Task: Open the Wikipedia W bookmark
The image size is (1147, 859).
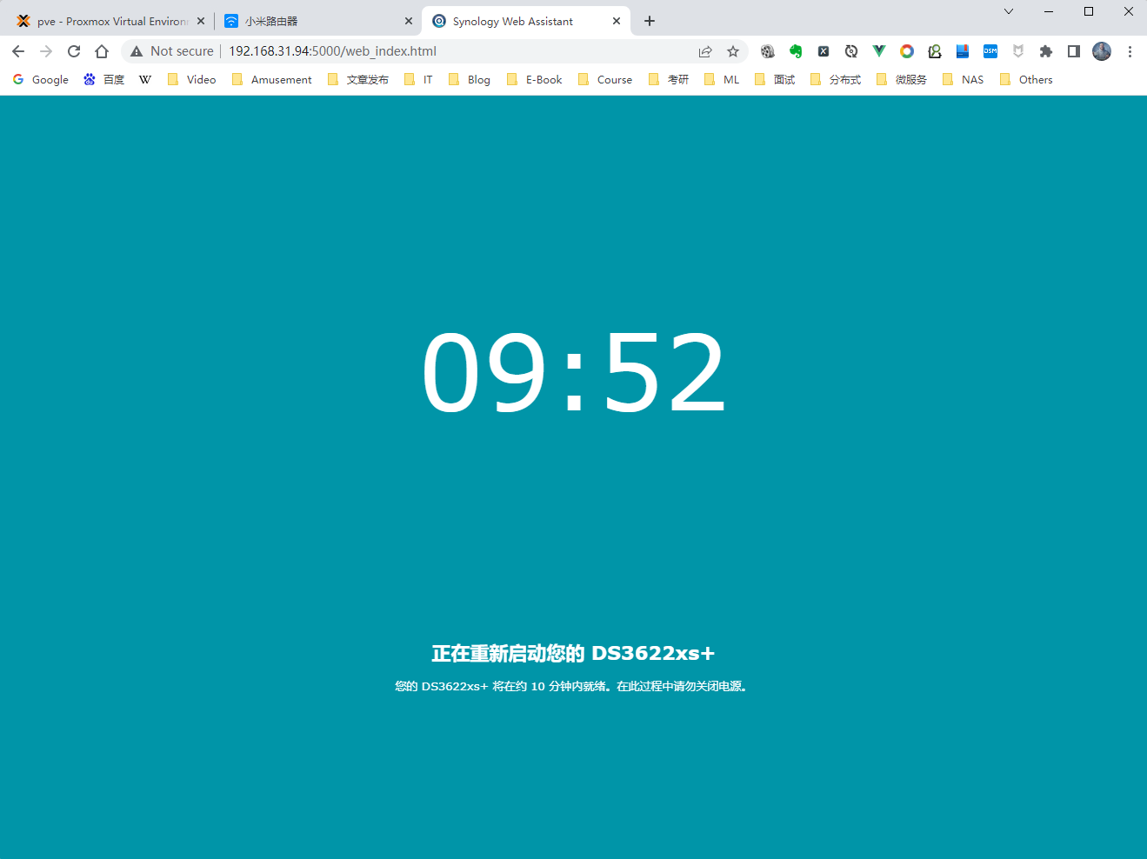Action: (145, 79)
